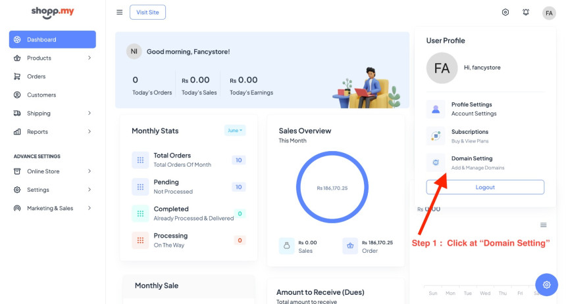Click the Domain Setting icon
This screenshot has width=566, height=304.
(x=436, y=163)
